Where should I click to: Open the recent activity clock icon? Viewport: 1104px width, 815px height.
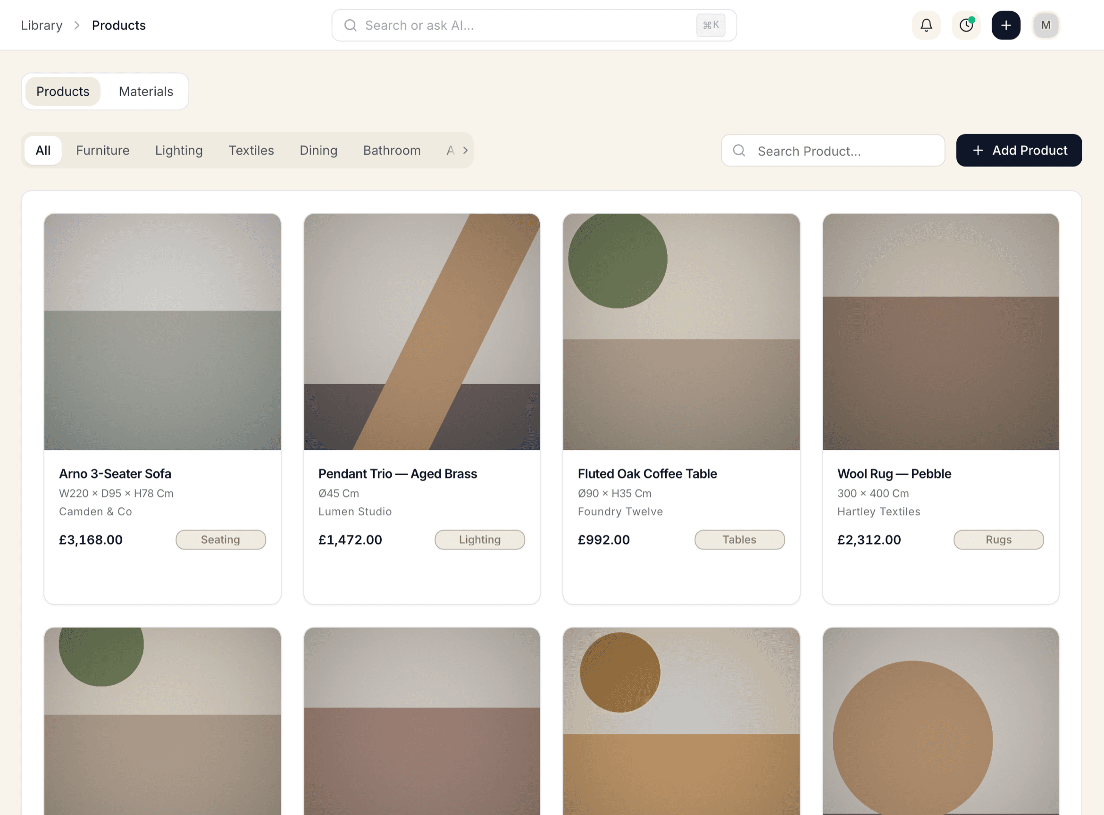[966, 25]
